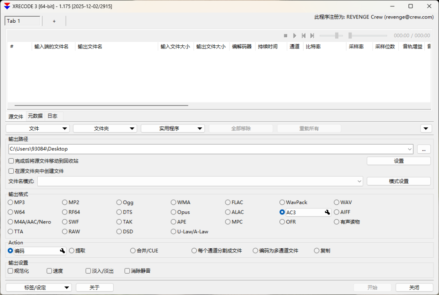Screen dimensions: 439x295
Task: Click the 模式设置 button
Action: [x=398, y=181]
